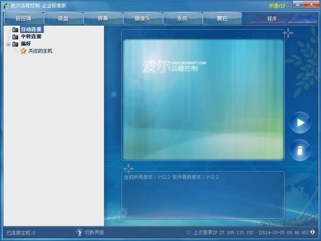Select the 自动连接 tree folder
This screenshot has height=241, width=321.
point(32,29)
